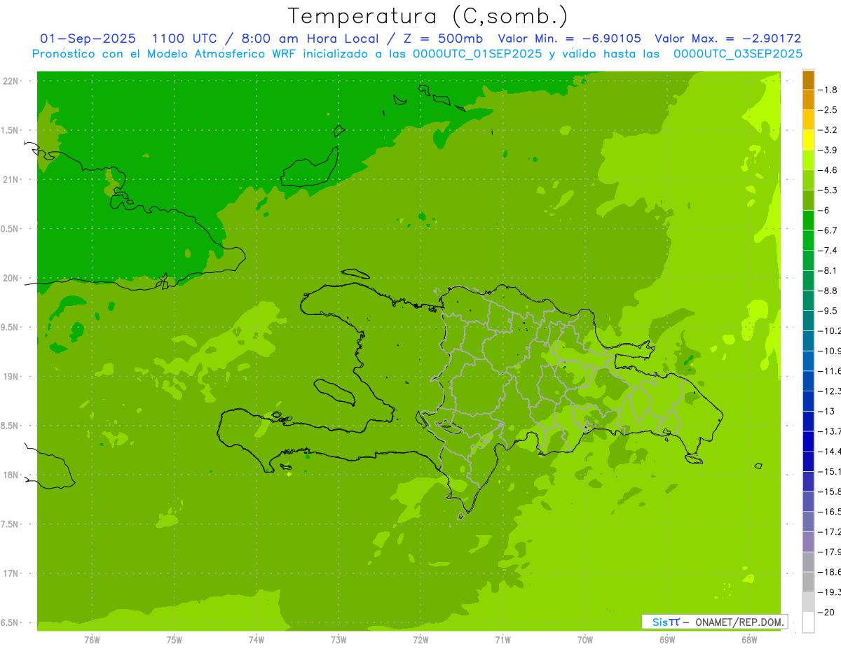
Task: Click the -13 colorbar label
Action: [827, 411]
